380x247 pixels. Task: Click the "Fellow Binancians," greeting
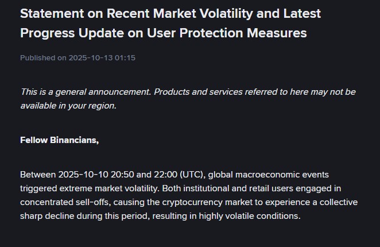[x=59, y=140]
